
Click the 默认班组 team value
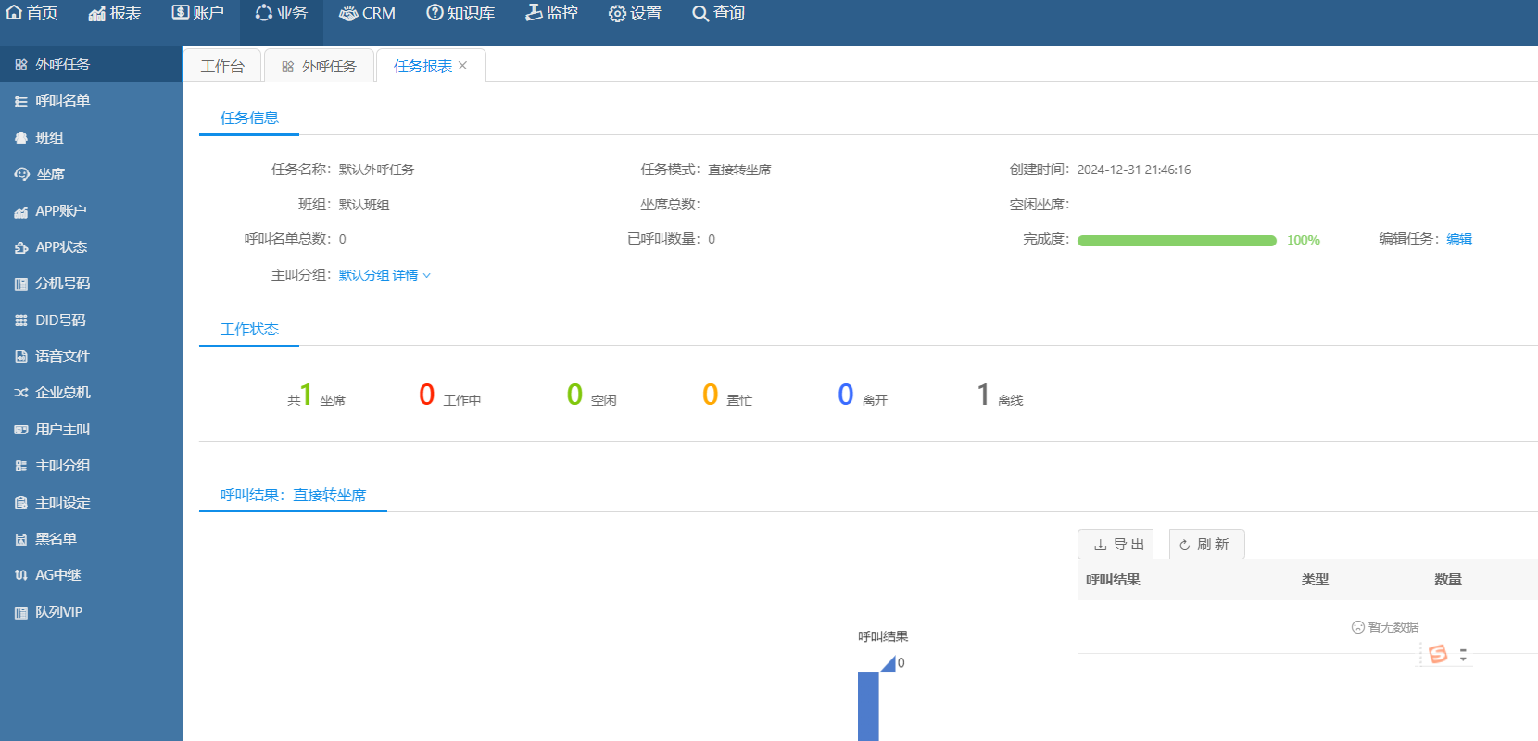click(x=364, y=205)
